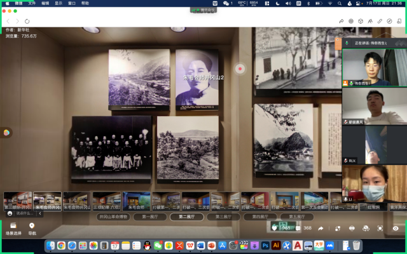Open Spotlight search in the menu bar

point(340,3)
